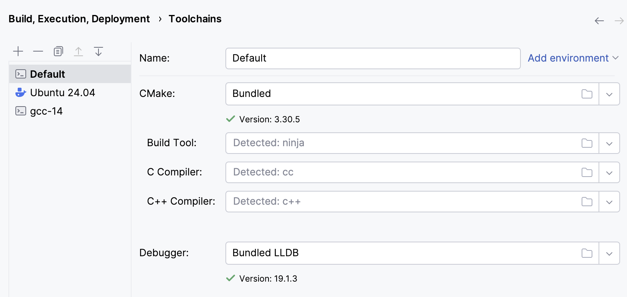Open the file browser for the Debugger path
Image resolution: width=627 pixels, height=297 pixels.
pos(587,253)
